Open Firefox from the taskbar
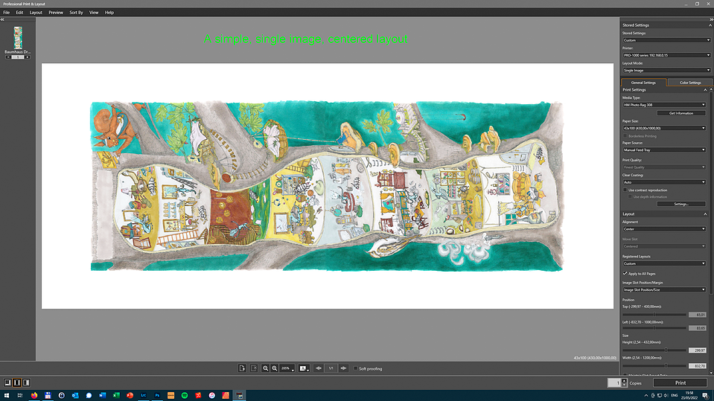 34,396
